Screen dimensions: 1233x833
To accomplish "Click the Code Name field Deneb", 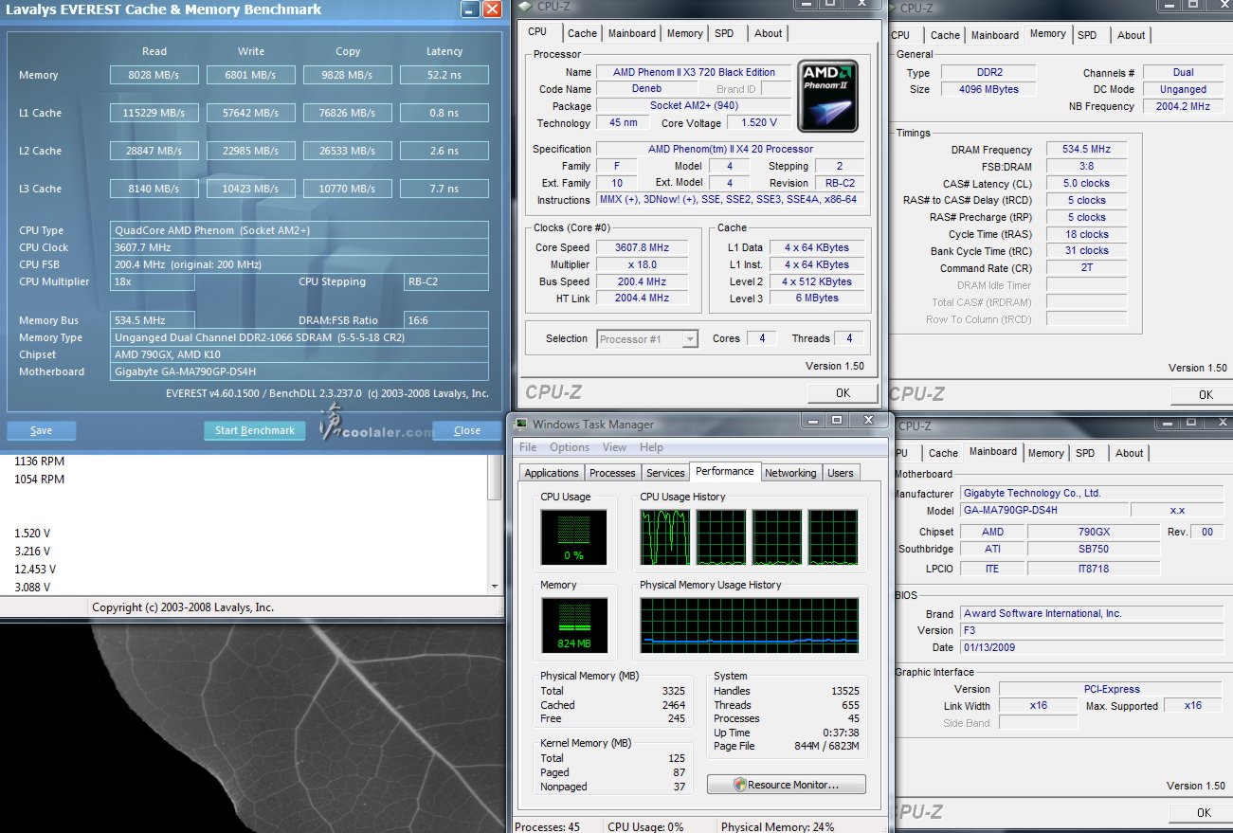I will point(646,89).
